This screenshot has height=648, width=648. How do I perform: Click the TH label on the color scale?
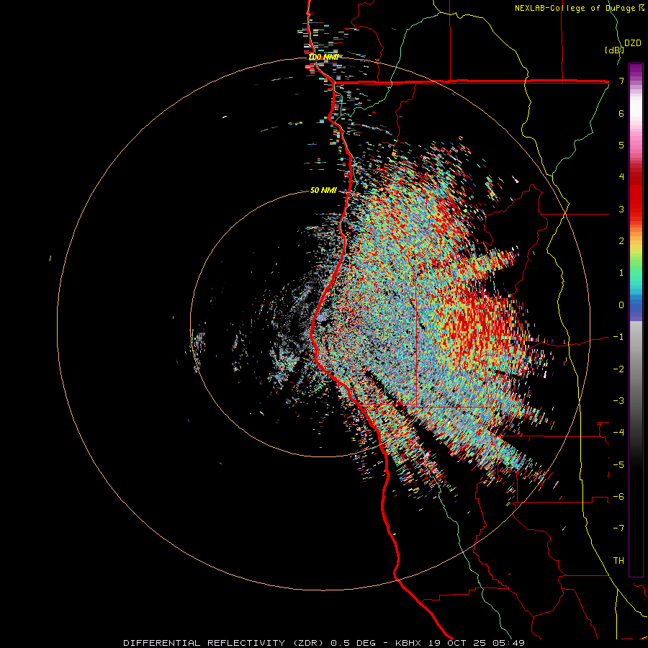point(618,560)
